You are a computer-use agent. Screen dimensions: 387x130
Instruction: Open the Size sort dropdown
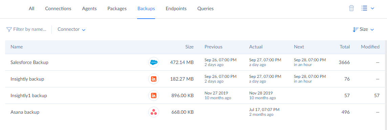(x=367, y=29)
